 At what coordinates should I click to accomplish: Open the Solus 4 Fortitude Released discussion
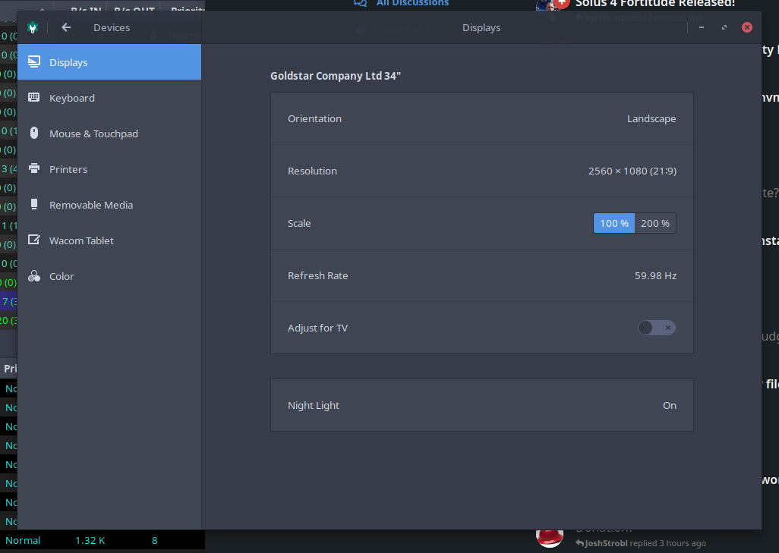tap(654, 3)
